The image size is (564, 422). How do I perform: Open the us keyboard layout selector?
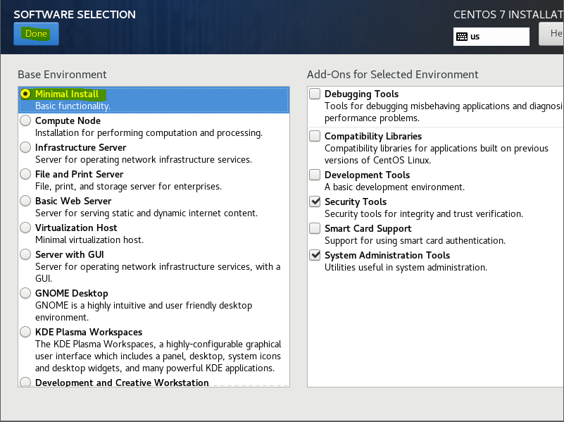pos(491,37)
